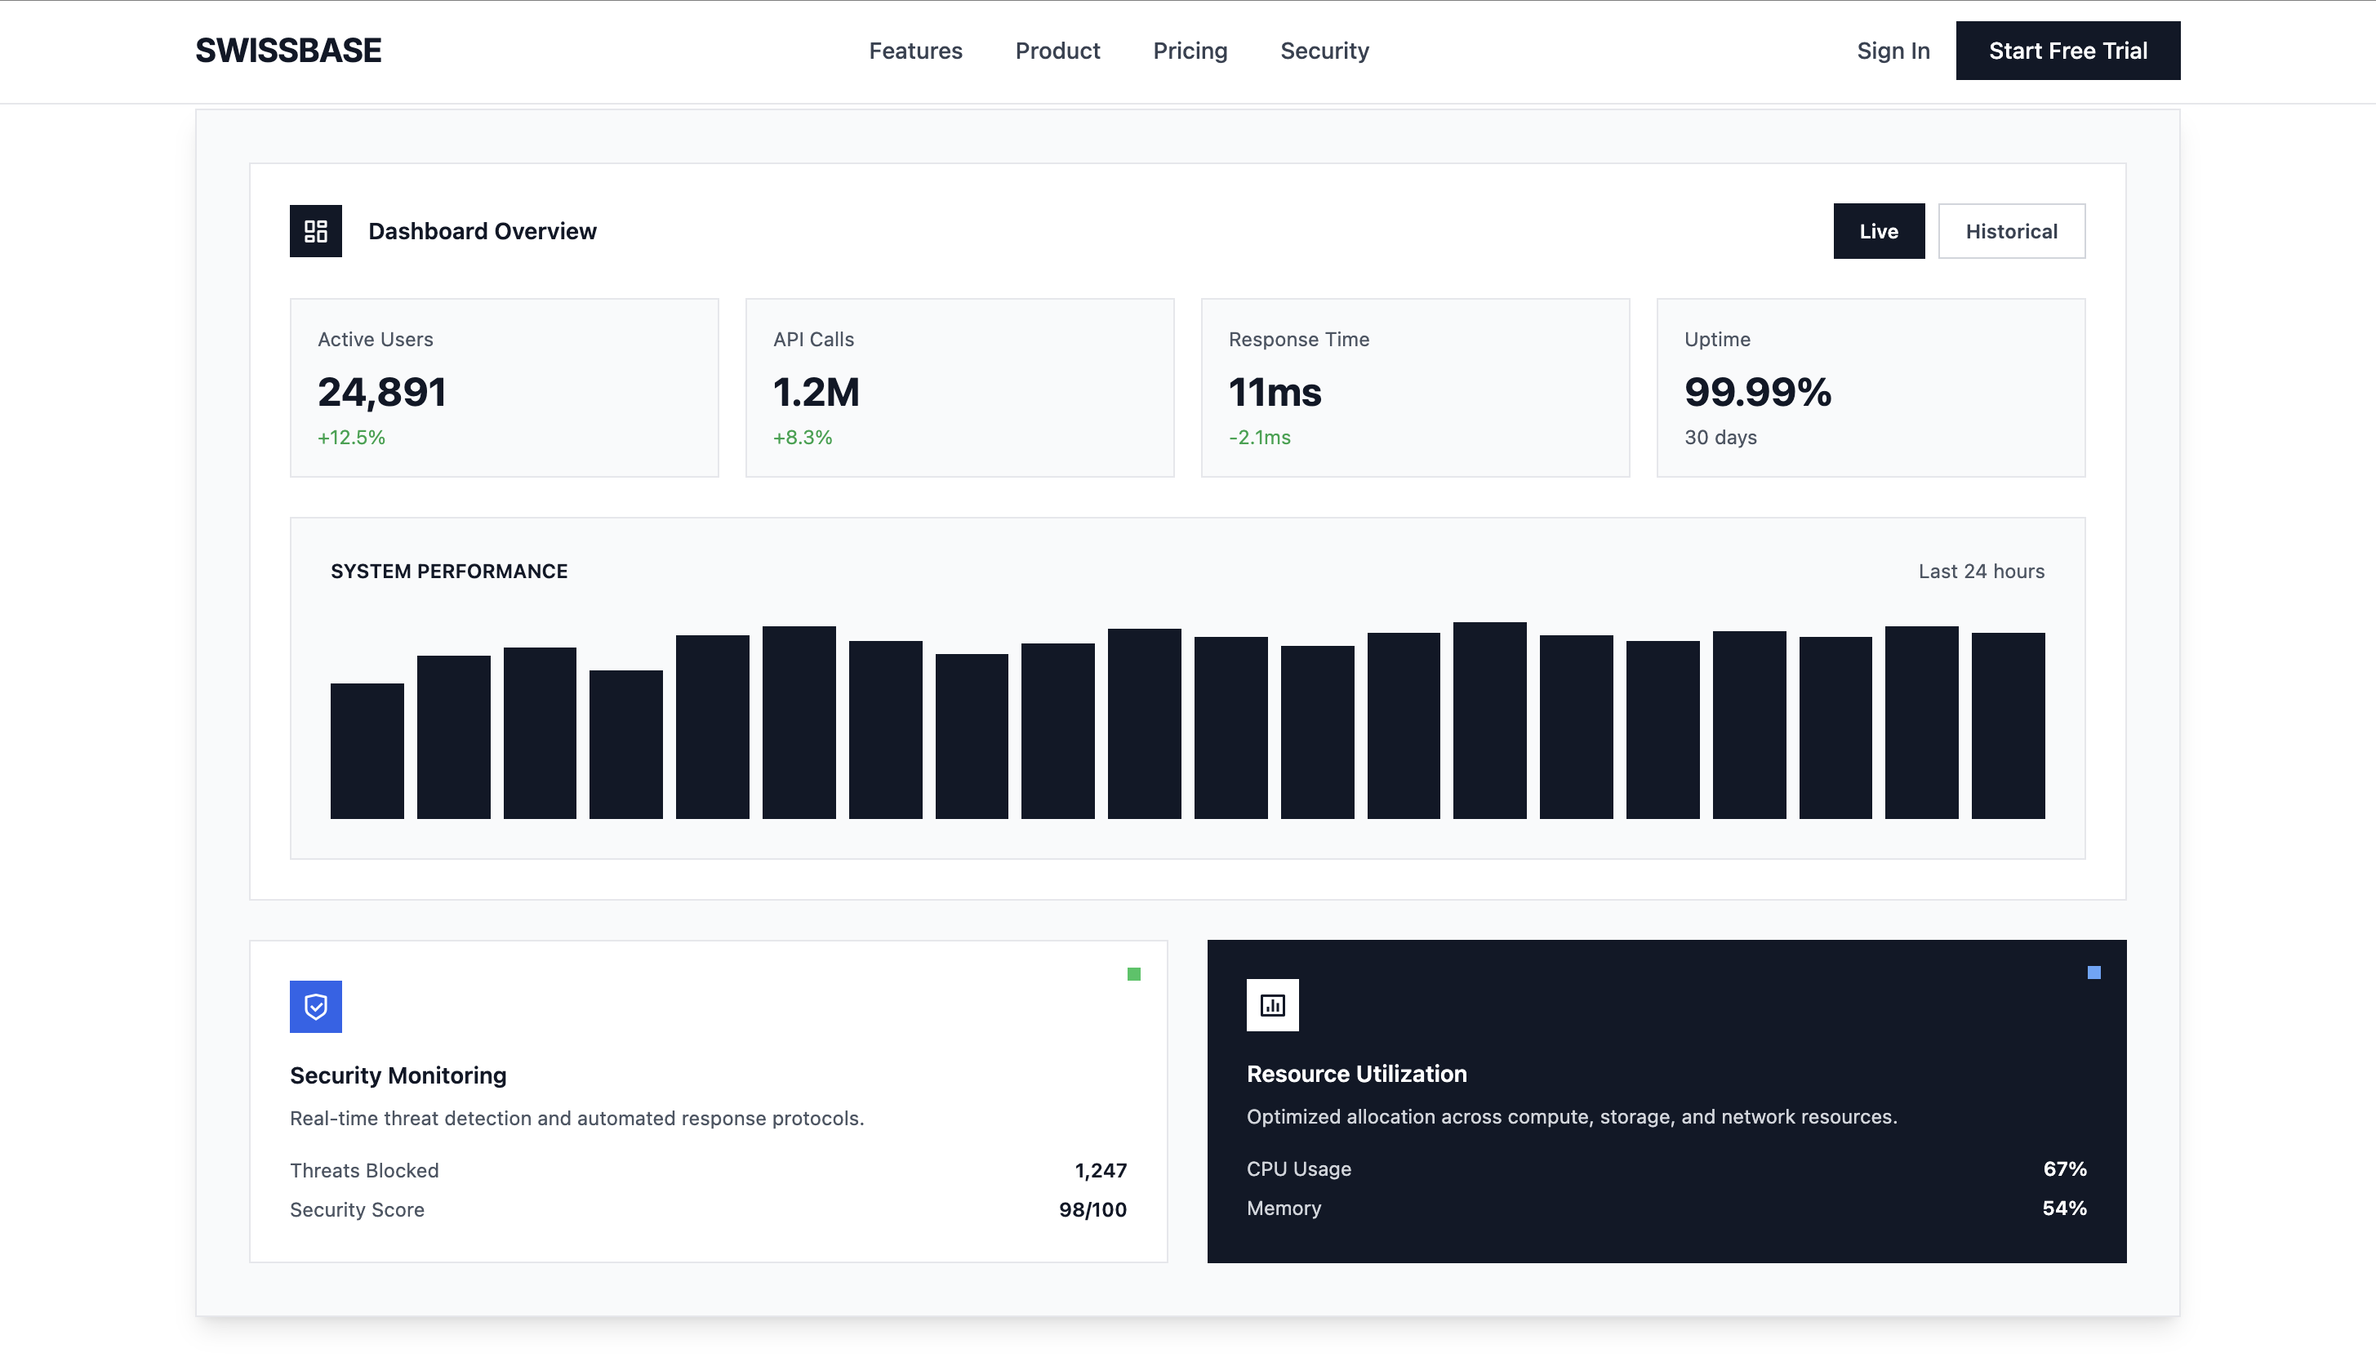This screenshot has height=1362, width=2376.
Task: Click the tallest bar in System Performance chart
Action: pos(1488,720)
